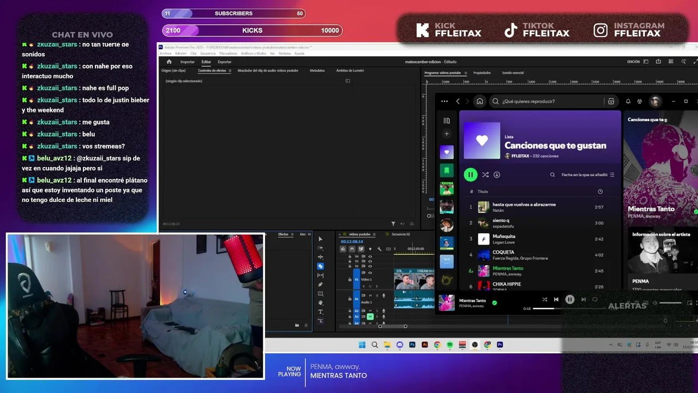Open videos youtube sequence panel menu
The height and width of the screenshot is (393, 698).
(x=375, y=234)
